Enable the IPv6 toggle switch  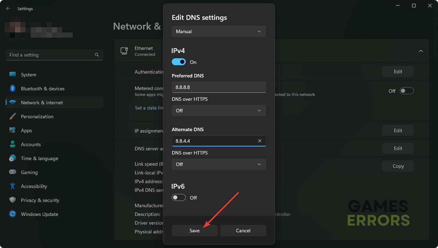[179, 197]
